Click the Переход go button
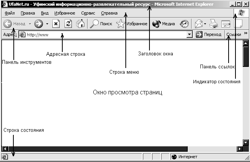 208,34
